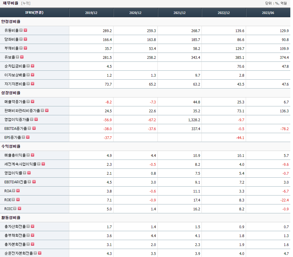The height and width of the screenshot is (257, 293).
Task: Open 영업이익증가율 help icon
Action: (31, 119)
